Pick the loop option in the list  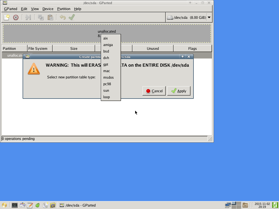click(x=107, y=97)
